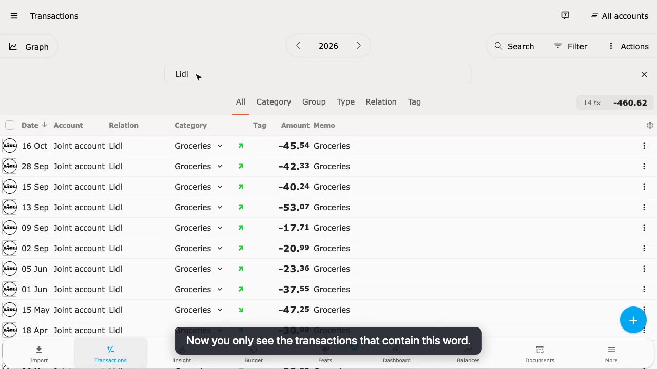Click the Lidl search input field
This screenshot has height=369, width=657.
(318, 74)
